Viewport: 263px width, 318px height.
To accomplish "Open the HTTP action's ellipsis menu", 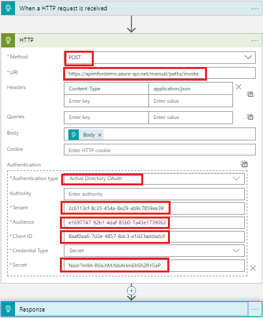I will point(255,40).
